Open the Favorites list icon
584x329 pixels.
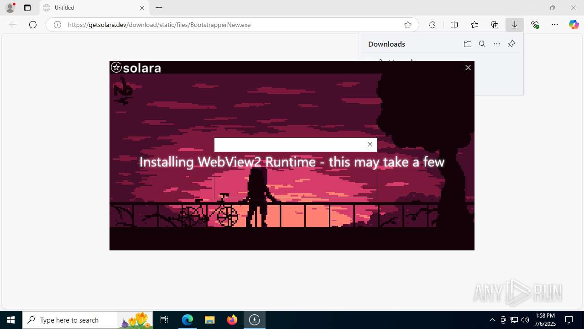coord(474,25)
